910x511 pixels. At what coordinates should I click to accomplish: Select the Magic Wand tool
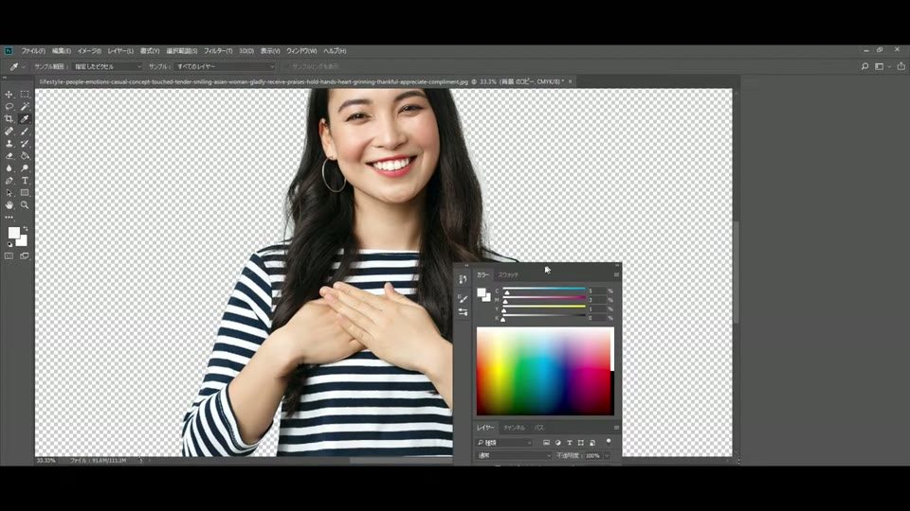[x=25, y=107]
